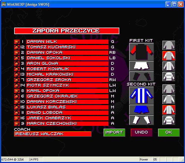The height and width of the screenshot is (163, 185).
Task: Change Dawid Loboda's position letter A
Action: point(113,113)
